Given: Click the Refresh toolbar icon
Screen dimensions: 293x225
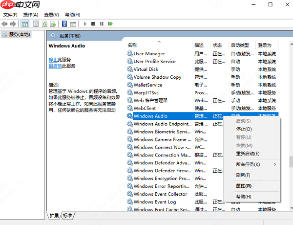Looking at the screenshot, I should tap(44, 23).
